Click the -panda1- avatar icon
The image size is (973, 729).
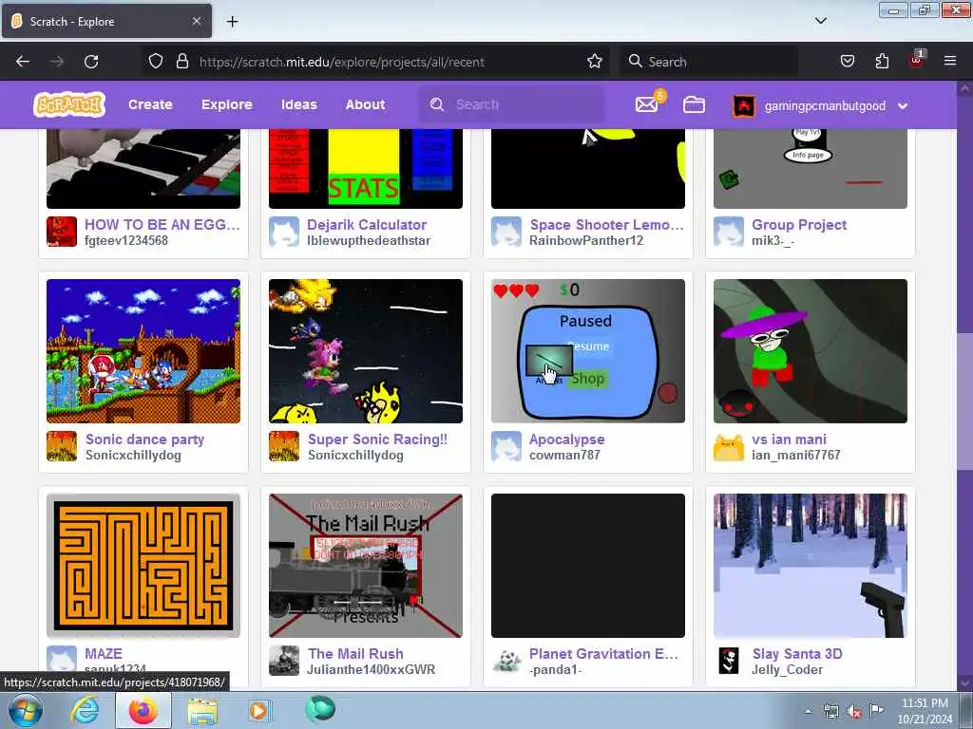pos(506,661)
